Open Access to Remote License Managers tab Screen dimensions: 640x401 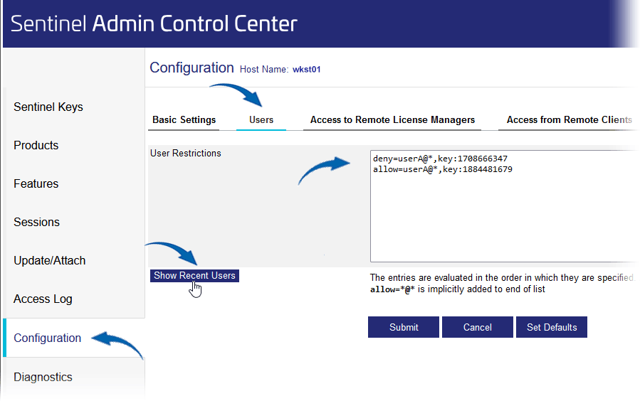coord(392,120)
